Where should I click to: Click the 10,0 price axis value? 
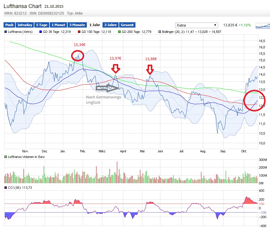[262, 143]
